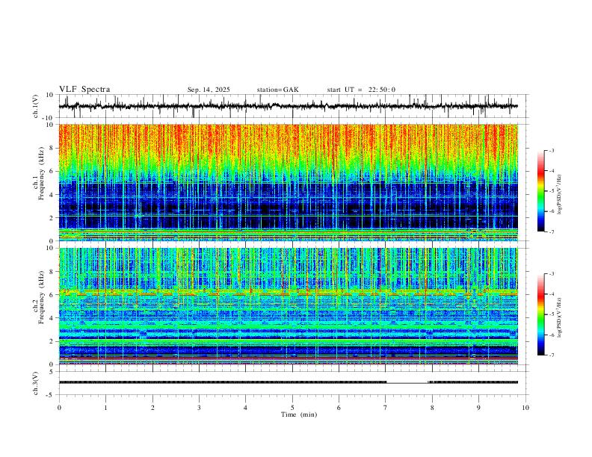The image size is (592, 457).
Task: Click the '6' kHz tick of ch.2 spectrogram
Action: click(52, 295)
